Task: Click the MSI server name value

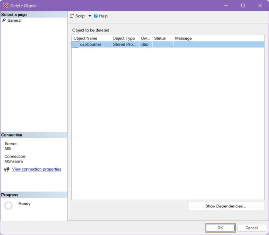Action: click(x=8, y=148)
